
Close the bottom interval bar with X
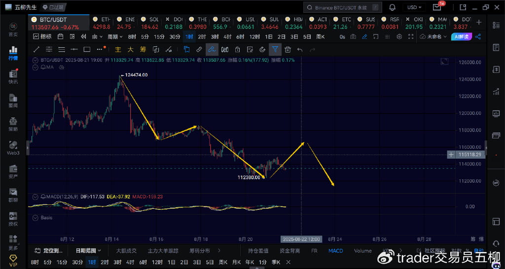(x=288, y=262)
